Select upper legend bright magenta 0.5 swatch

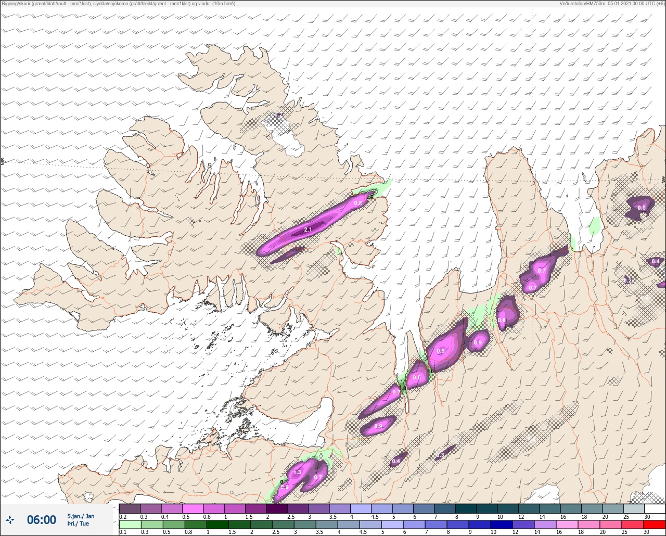[193, 508]
